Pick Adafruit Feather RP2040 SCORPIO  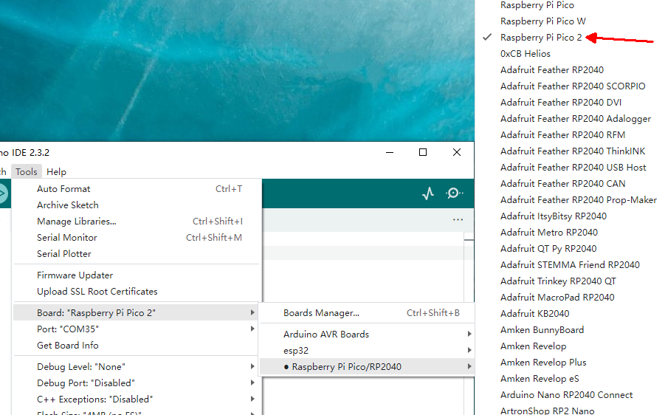point(573,86)
